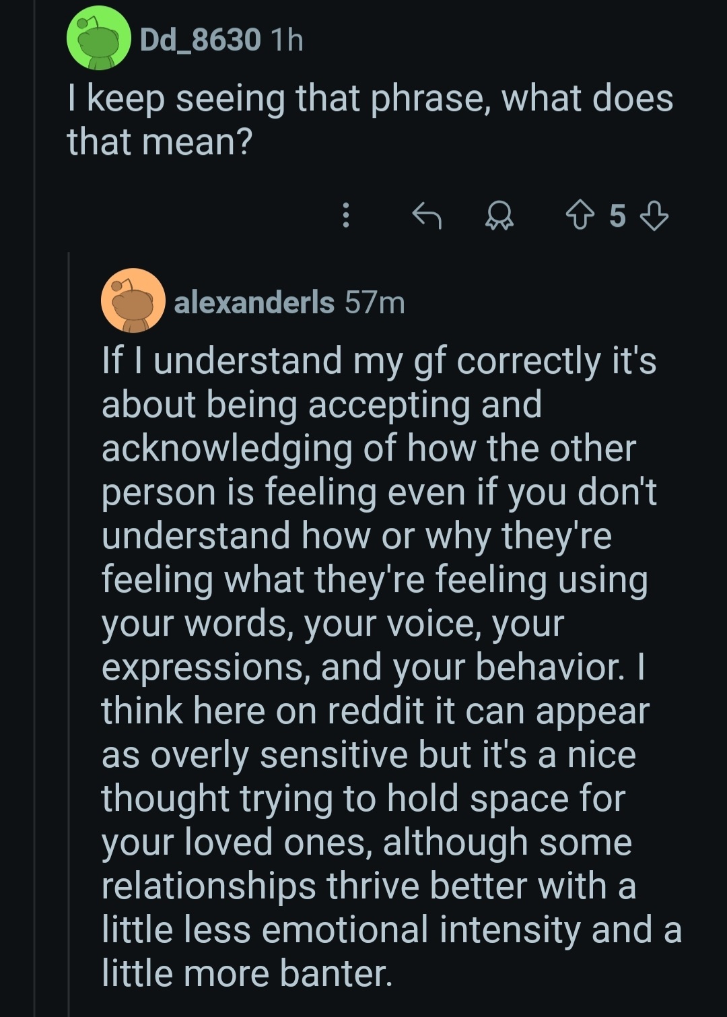727x1017 pixels.
Task: Tap the reply arrow icon
Action: pyautogui.click(x=426, y=216)
